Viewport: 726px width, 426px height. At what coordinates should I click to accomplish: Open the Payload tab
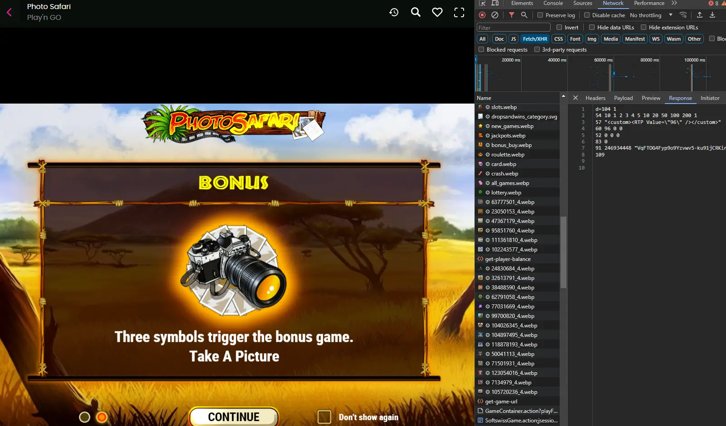623,98
